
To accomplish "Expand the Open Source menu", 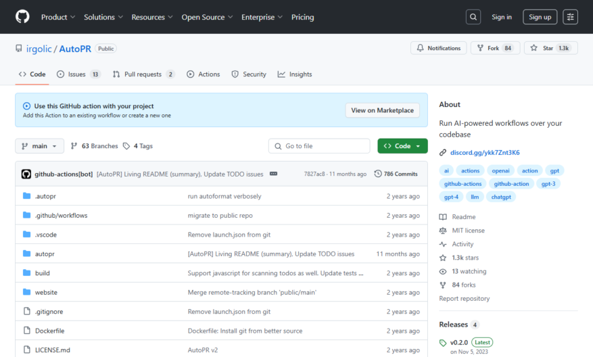I will point(207,17).
